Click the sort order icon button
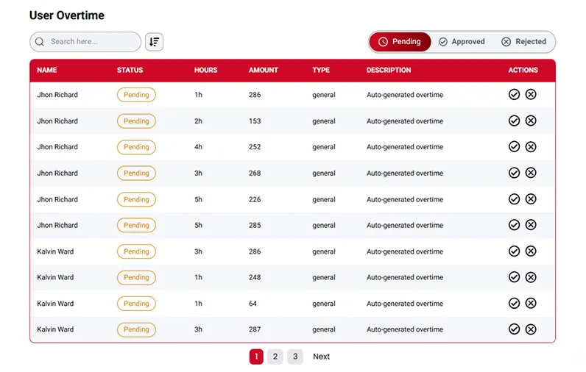The height and width of the screenshot is (372, 586). point(154,42)
